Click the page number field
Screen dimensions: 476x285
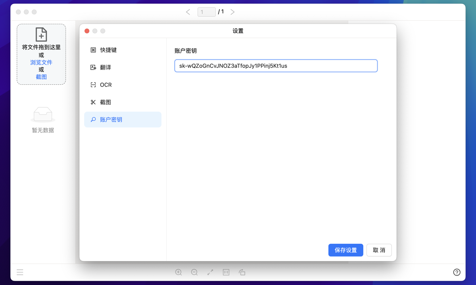(206, 12)
